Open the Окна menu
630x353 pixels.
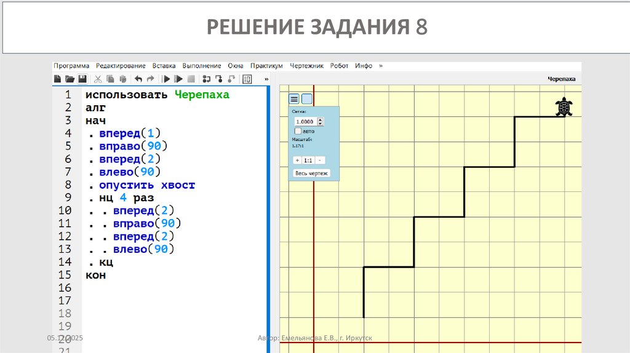[236, 65]
